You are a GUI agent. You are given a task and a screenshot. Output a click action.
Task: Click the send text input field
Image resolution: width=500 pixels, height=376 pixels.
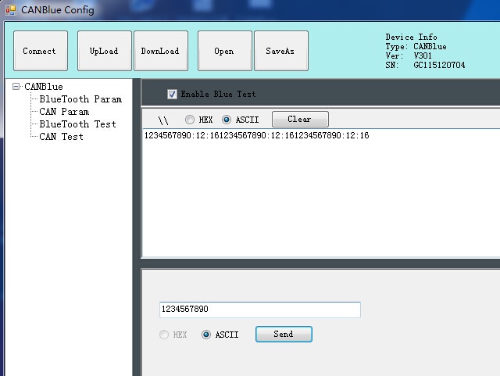pyautogui.click(x=259, y=310)
